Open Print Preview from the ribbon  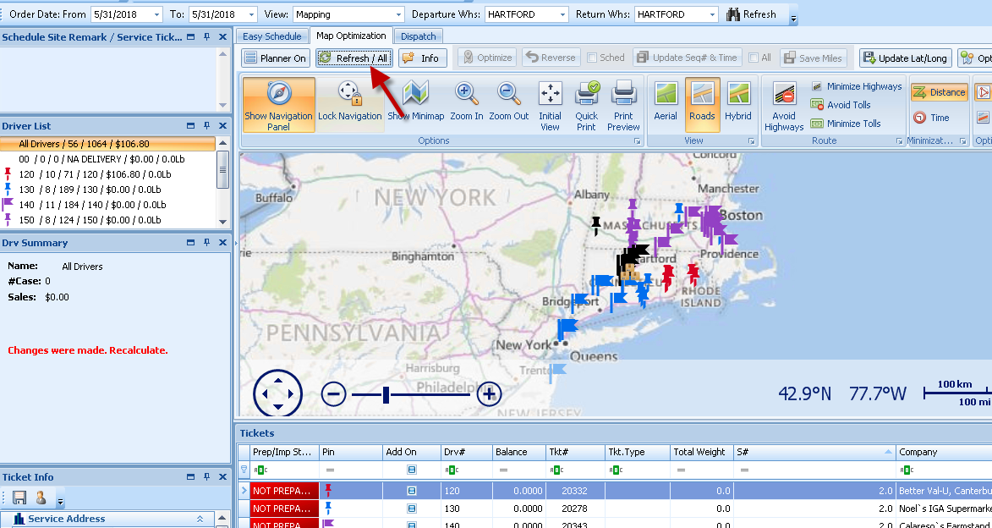click(x=623, y=104)
